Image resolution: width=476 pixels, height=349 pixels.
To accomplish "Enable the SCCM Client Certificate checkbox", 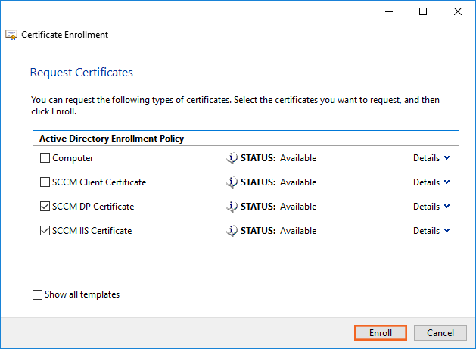I will pyautogui.click(x=45, y=182).
